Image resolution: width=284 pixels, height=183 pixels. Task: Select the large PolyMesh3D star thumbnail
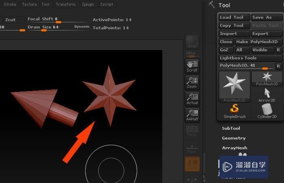point(235,87)
